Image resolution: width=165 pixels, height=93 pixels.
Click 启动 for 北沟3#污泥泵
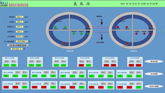click(131, 61)
